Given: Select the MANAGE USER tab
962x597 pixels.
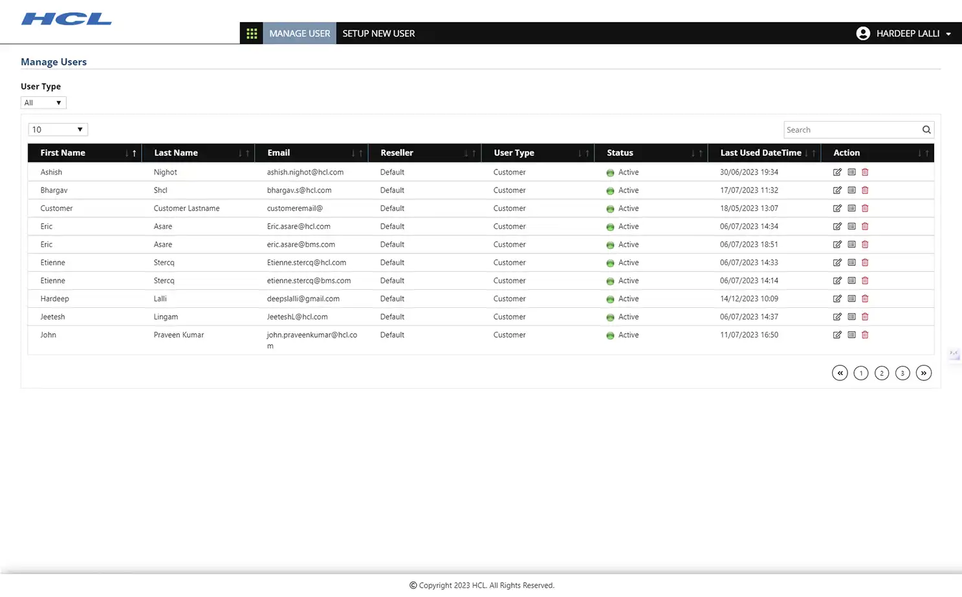Looking at the screenshot, I should 300,33.
